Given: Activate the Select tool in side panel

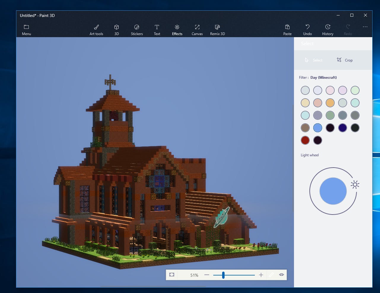Looking at the screenshot, I should click(x=314, y=60).
